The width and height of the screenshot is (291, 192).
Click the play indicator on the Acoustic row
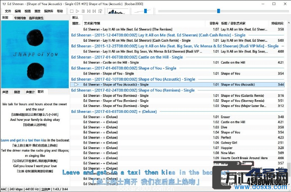tap(76, 85)
